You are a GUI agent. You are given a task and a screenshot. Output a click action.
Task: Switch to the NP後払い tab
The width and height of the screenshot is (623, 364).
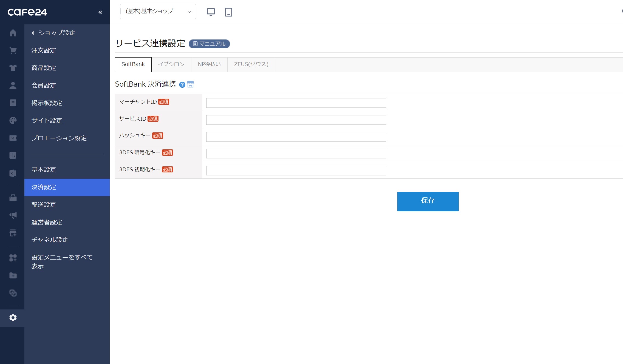point(209,64)
